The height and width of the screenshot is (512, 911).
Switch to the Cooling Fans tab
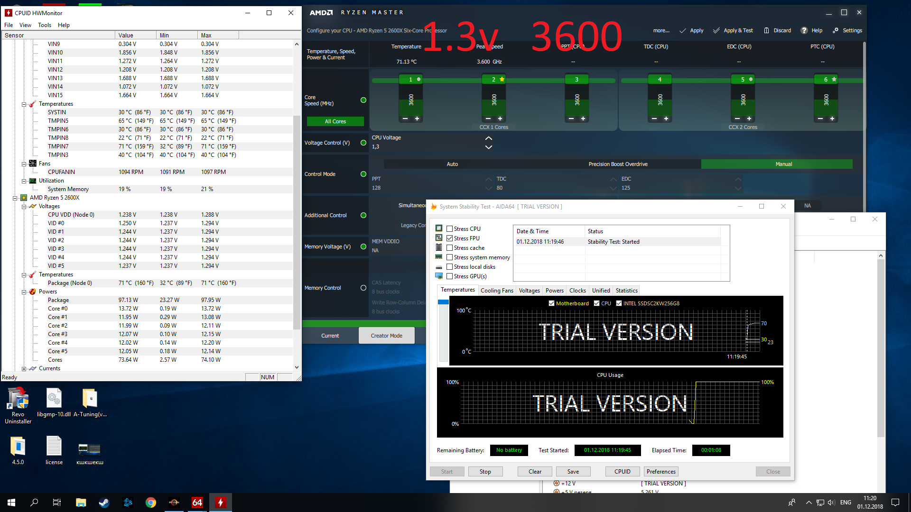[496, 291]
